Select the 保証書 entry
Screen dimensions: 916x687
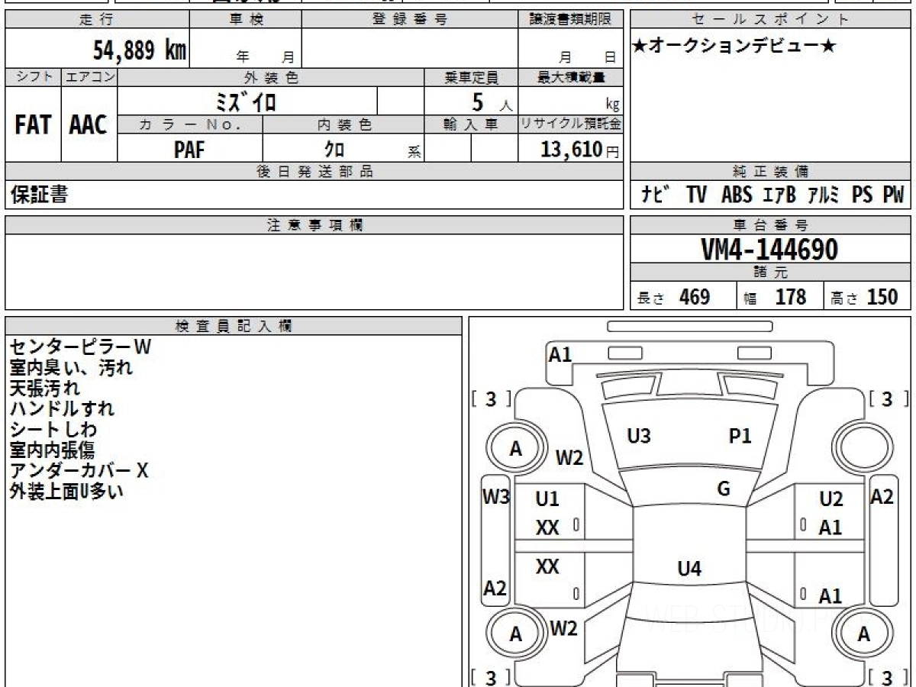[39, 195]
